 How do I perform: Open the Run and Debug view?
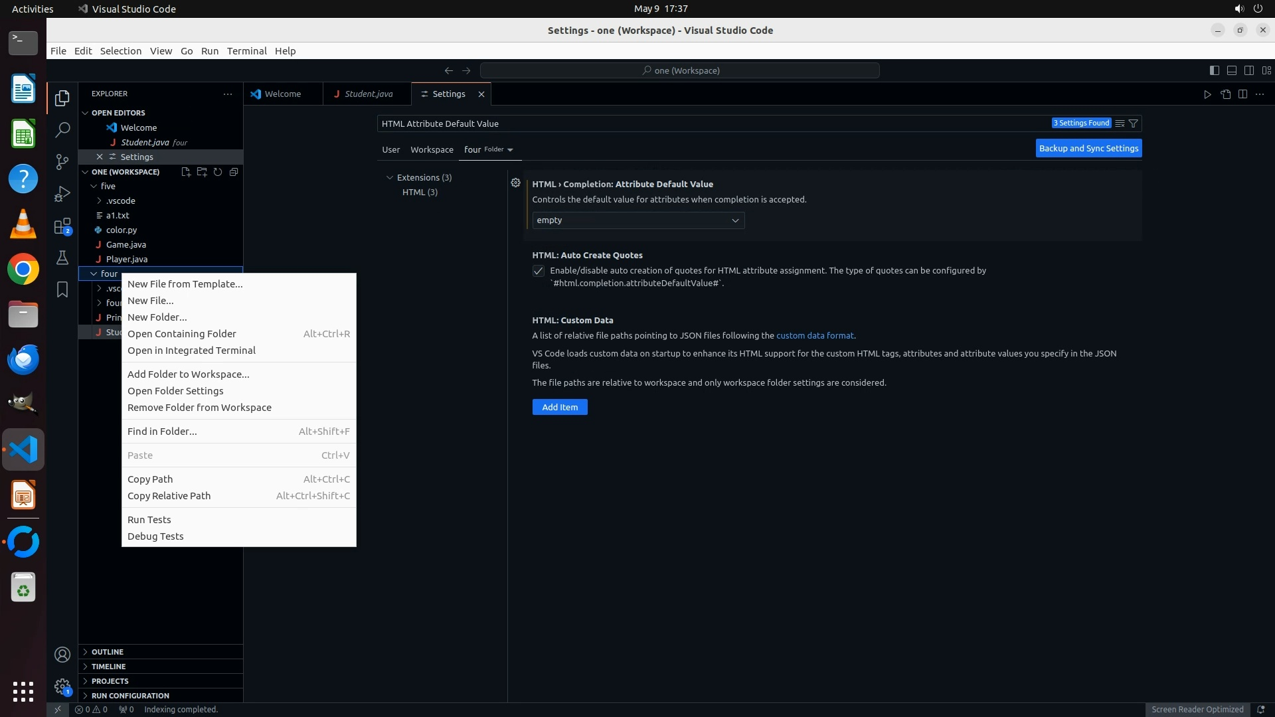[62, 194]
